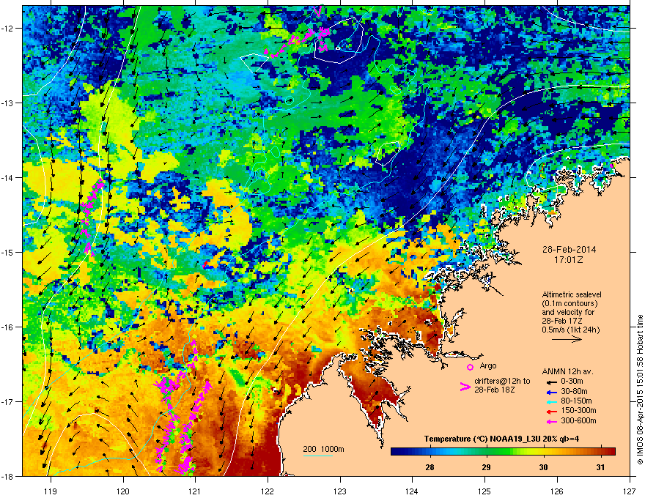This screenshot has height=498, width=645.
Task: Click the time text 17:01Z
Action: tap(569, 260)
